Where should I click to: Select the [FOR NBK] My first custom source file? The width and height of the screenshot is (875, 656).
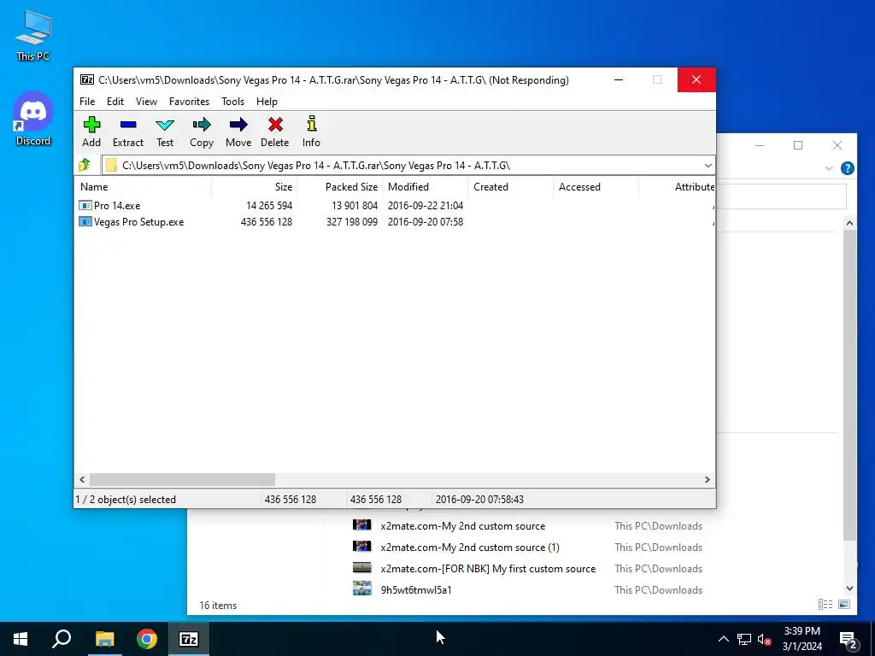coord(488,568)
